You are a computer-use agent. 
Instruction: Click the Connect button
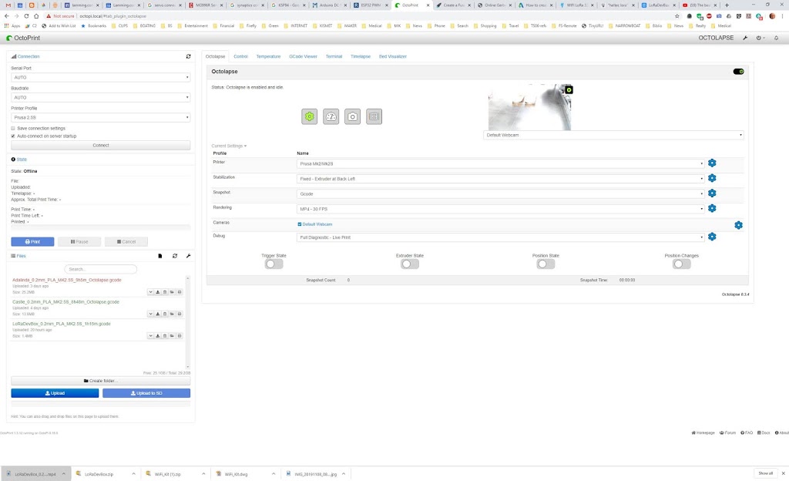click(x=101, y=146)
